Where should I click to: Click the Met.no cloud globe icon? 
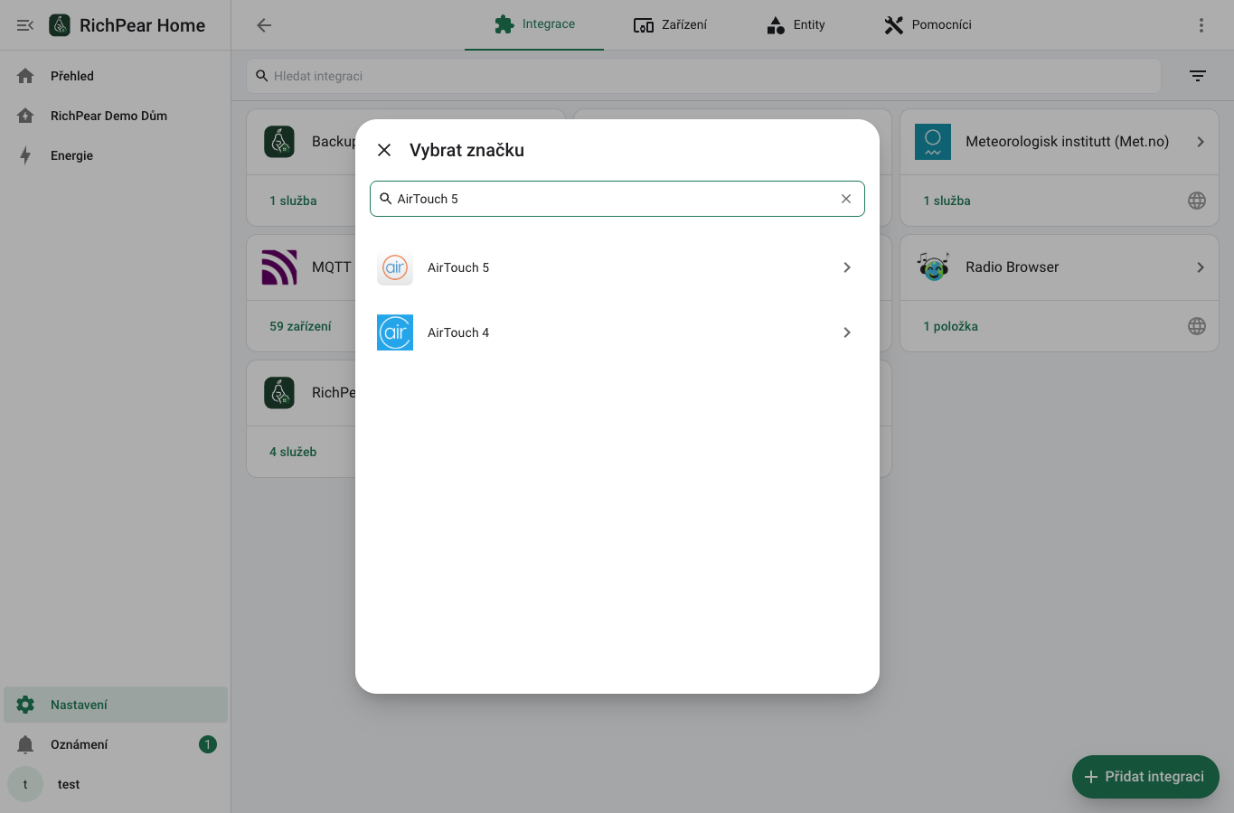[x=1197, y=201]
